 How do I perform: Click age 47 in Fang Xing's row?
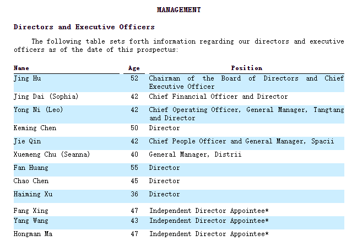point(134,211)
